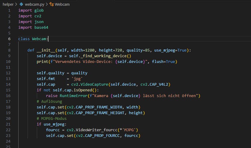Click the helper breadcrumb folder
This screenshot has width=251, height=148.
(x=8, y=4)
